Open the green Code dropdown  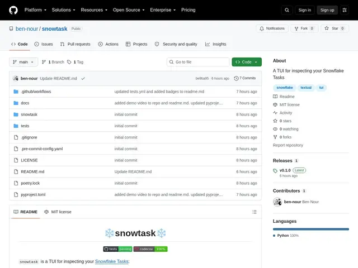(247, 62)
